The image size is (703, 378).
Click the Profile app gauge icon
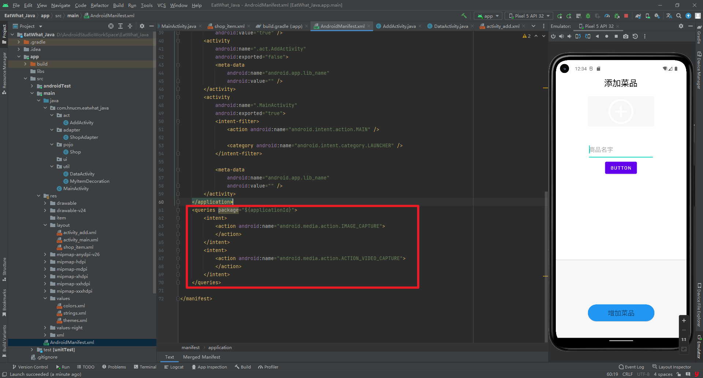coord(607,16)
